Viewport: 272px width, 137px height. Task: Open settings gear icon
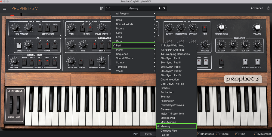268,8
